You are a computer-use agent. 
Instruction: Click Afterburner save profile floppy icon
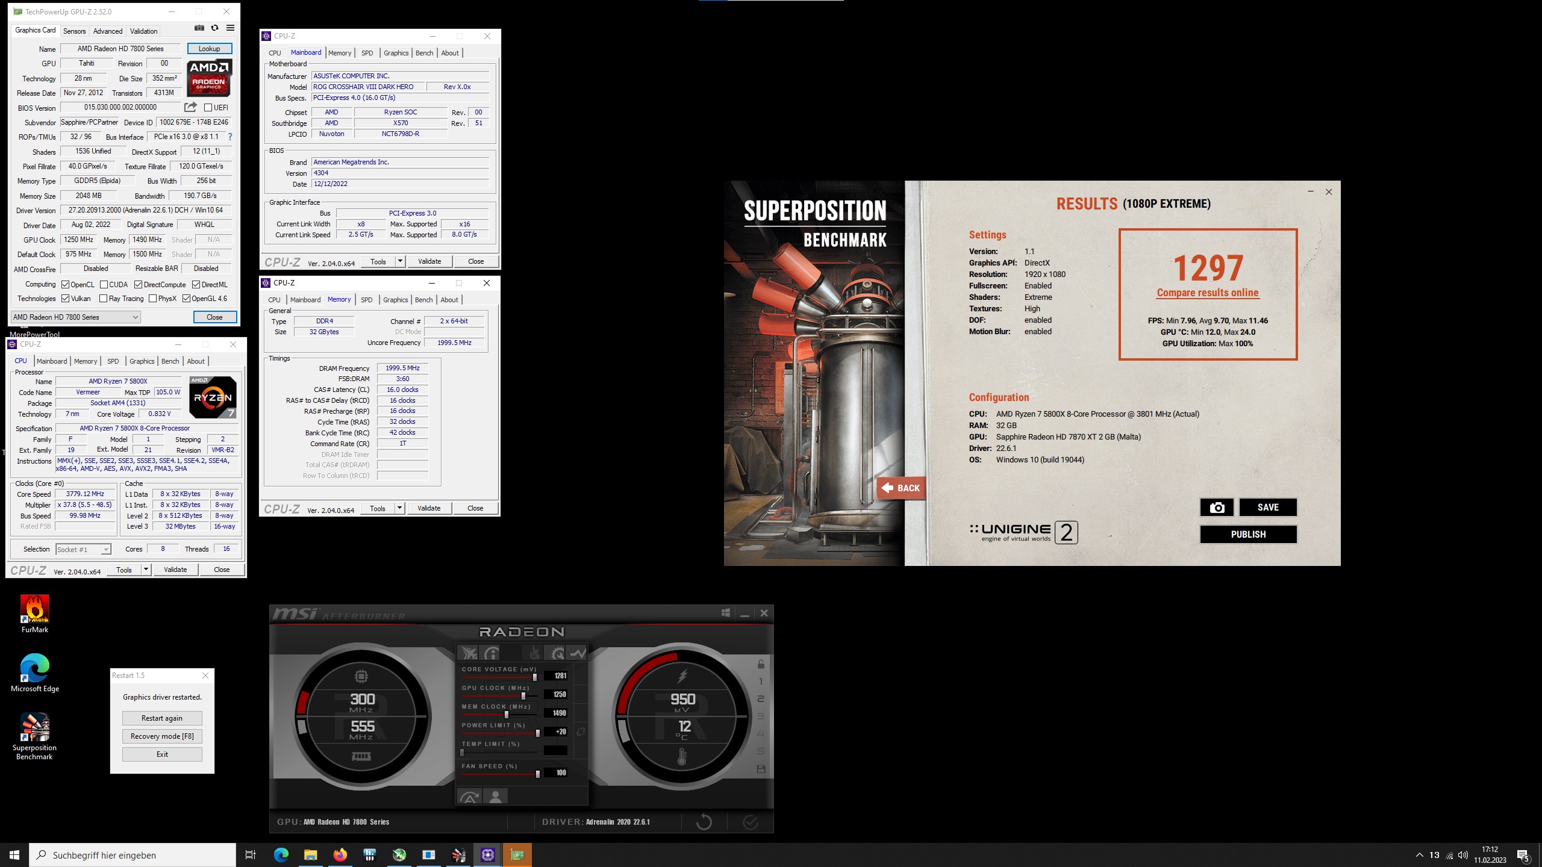[761, 769]
